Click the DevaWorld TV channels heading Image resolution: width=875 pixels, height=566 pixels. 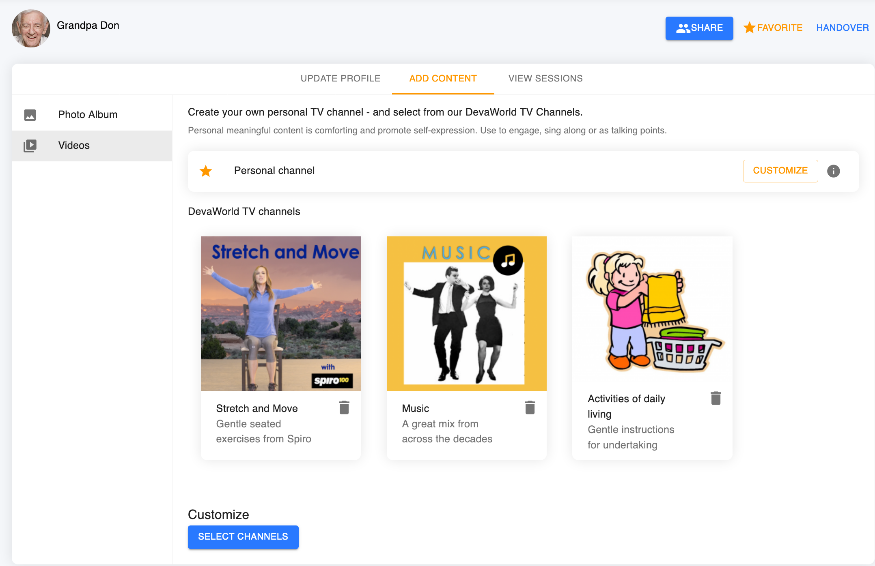click(244, 211)
